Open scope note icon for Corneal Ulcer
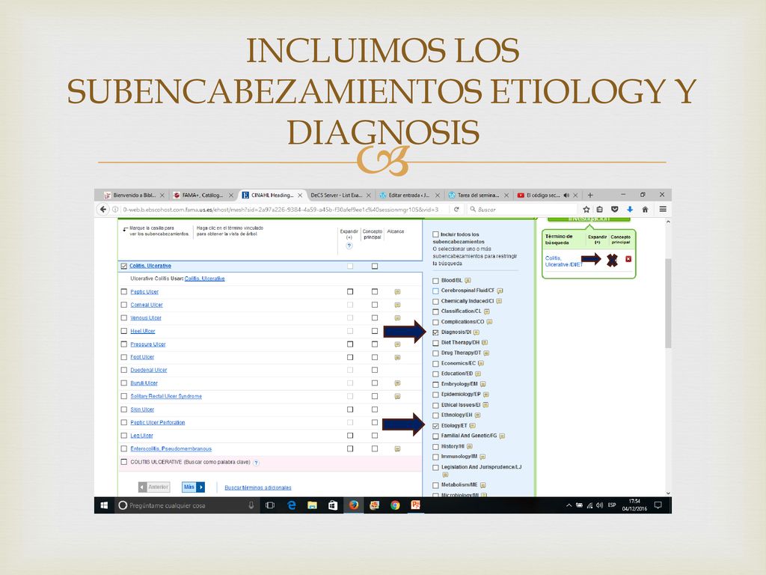The width and height of the screenshot is (766, 575). (x=398, y=305)
